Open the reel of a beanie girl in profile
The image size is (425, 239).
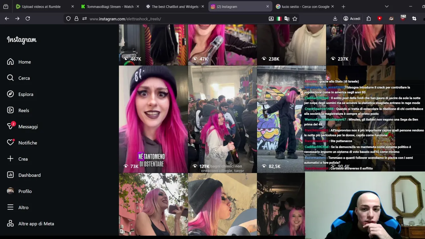[x=222, y=204]
